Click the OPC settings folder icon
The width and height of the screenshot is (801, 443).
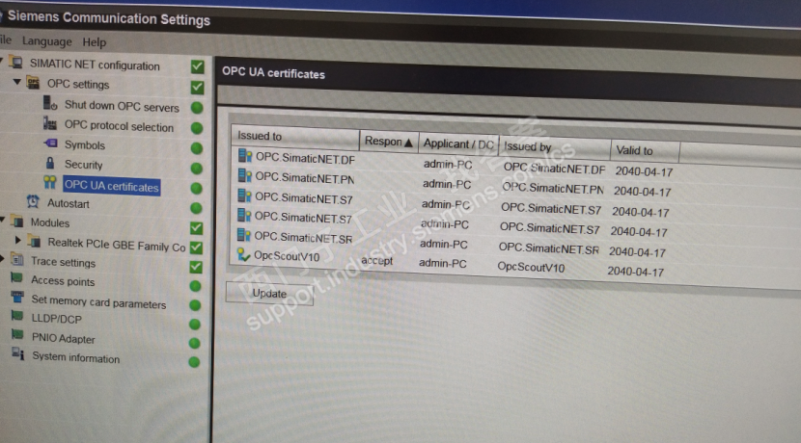click(33, 82)
